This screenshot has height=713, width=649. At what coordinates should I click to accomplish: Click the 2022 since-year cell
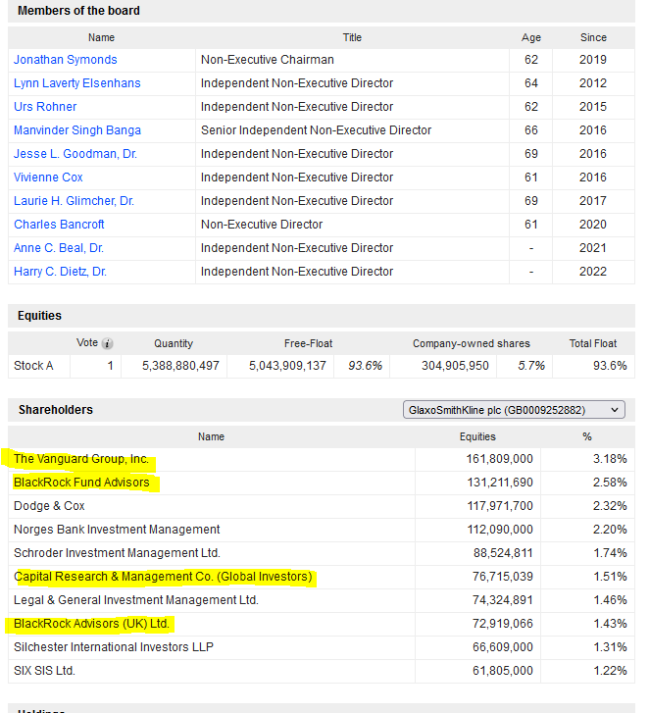point(593,272)
